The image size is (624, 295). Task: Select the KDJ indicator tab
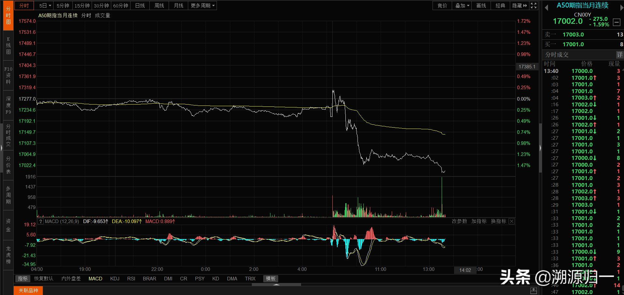pos(115,279)
